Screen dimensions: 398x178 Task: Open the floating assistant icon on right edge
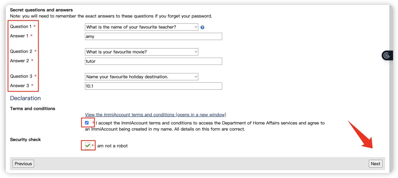click(387, 56)
